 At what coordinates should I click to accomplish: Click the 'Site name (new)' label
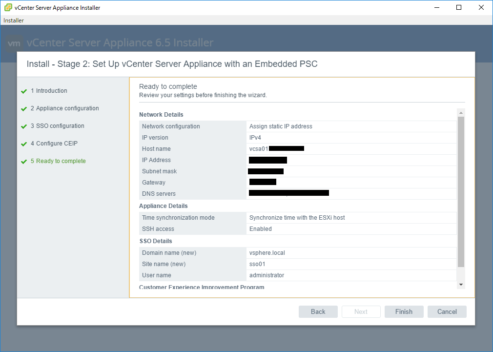point(164,264)
